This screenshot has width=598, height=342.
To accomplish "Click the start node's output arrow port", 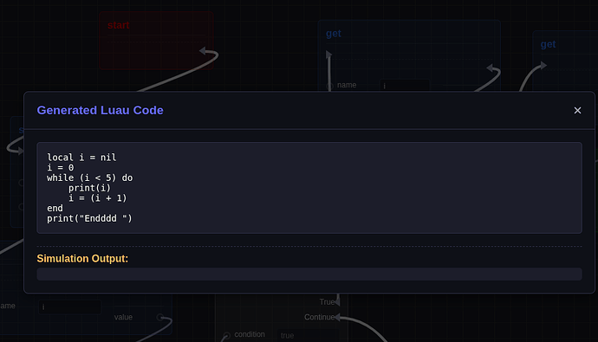I will coord(203,51).
